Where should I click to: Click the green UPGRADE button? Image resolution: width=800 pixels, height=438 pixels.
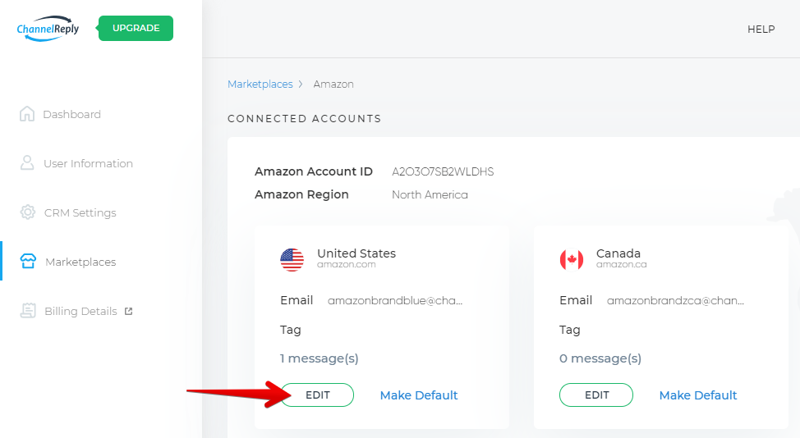coord(136,28)
